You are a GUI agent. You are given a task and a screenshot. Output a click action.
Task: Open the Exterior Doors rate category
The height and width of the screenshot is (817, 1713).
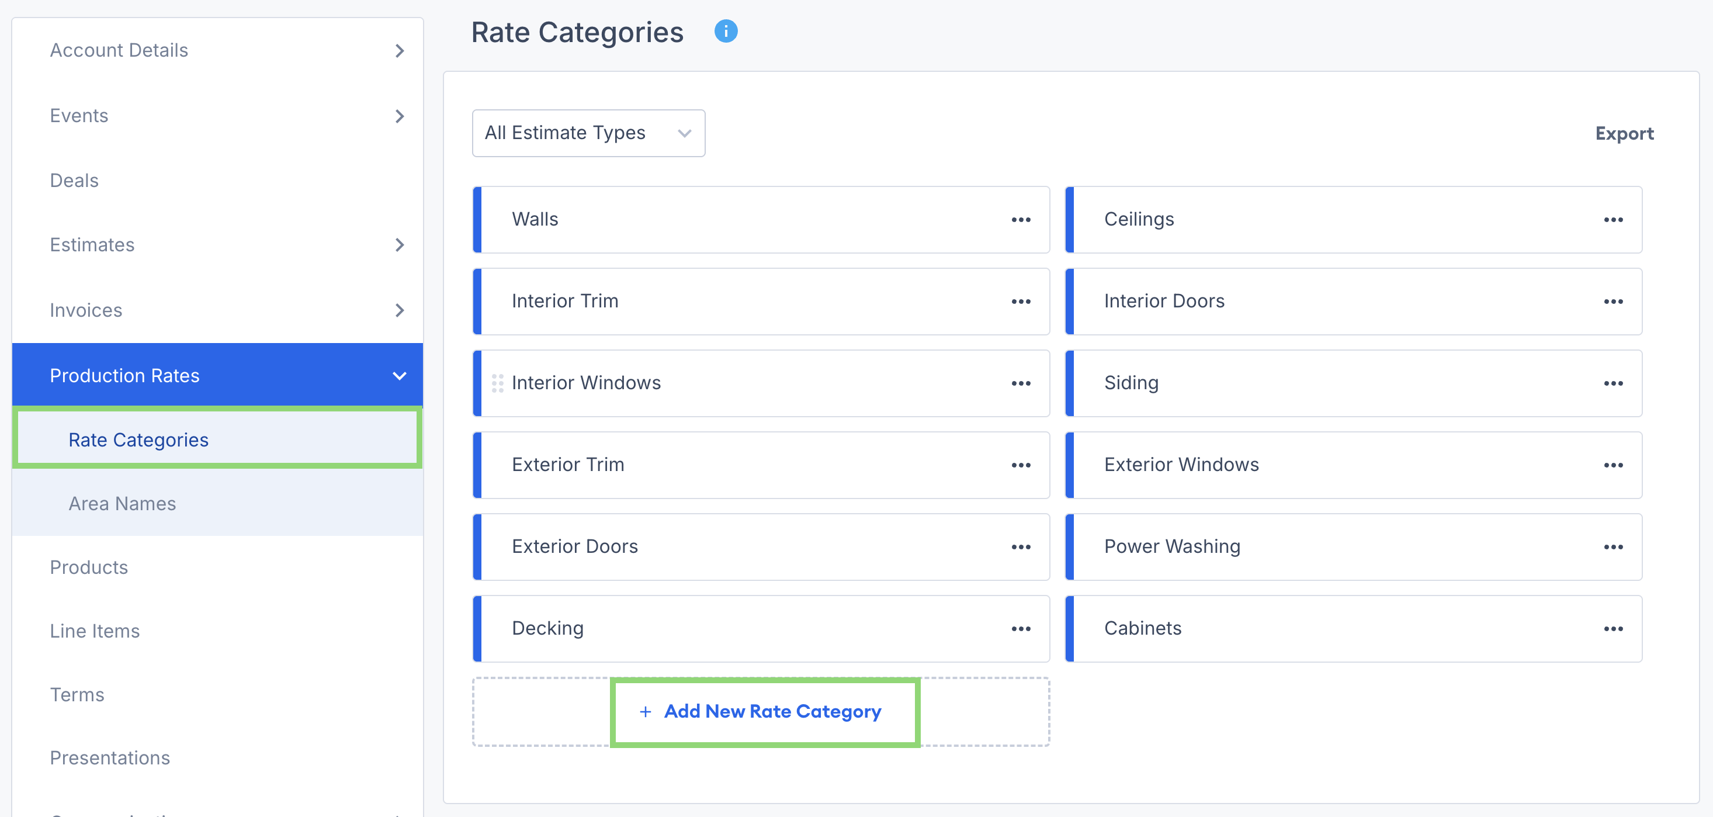pyautogui.click(x=761, y=547)
